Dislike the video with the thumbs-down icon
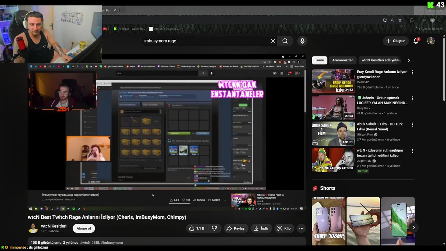This screenshot has width=446, height=251. pyautogui.click(x=214, y=228)
